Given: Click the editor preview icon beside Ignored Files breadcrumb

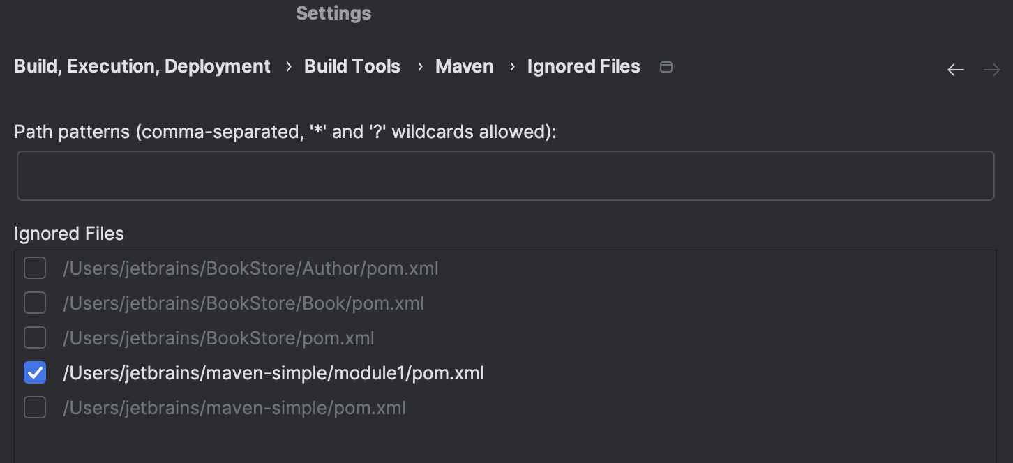Looking at the screenshot, I should pyautogui.click(x=666, y=66).
